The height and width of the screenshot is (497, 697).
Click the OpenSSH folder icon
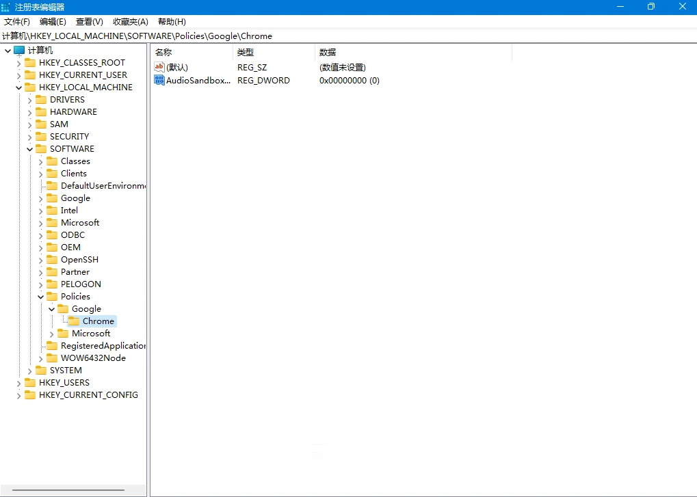pos(52,259)
